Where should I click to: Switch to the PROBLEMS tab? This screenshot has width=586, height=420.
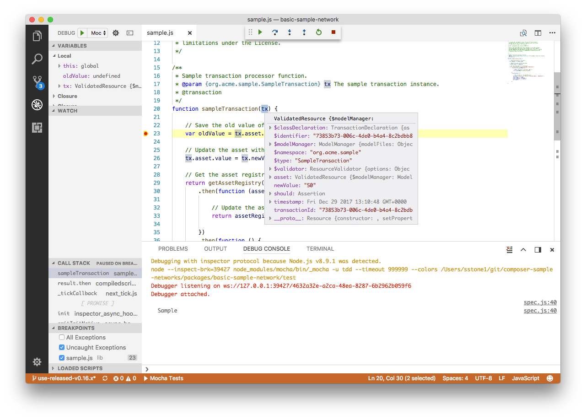coord(173,249)
